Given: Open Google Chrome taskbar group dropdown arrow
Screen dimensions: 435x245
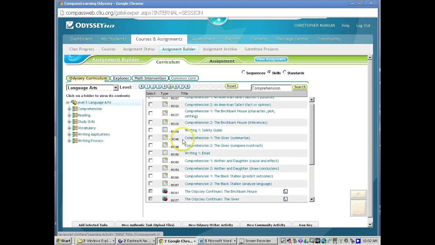Looking at the screenshot, I should pyautogui.click(x=194, y=241).
